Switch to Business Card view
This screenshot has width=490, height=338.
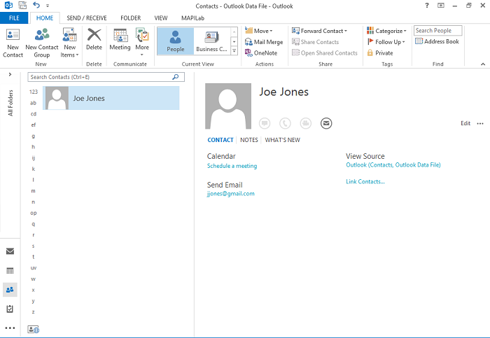tap(211, 41)
